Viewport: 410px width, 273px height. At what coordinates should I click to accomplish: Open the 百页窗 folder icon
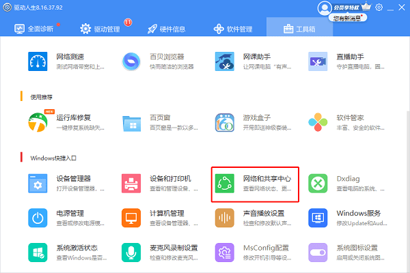tap(131, 123)
